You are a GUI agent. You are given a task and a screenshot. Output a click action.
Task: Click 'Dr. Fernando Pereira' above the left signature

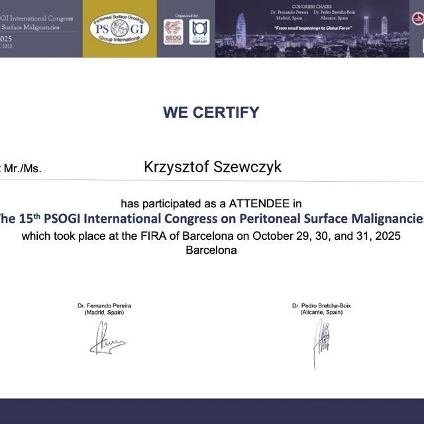click(x=105, y=306)
